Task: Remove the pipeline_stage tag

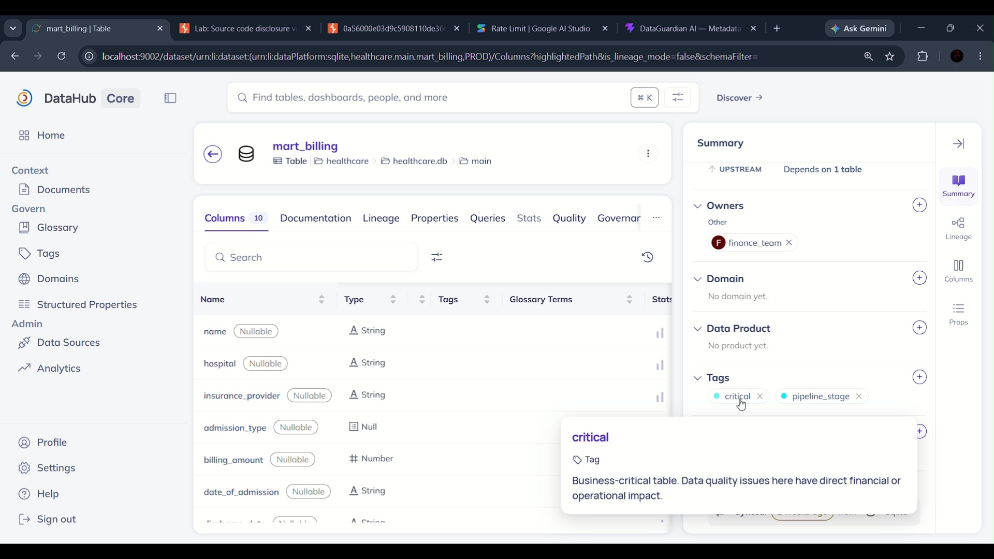Action: 859,396
